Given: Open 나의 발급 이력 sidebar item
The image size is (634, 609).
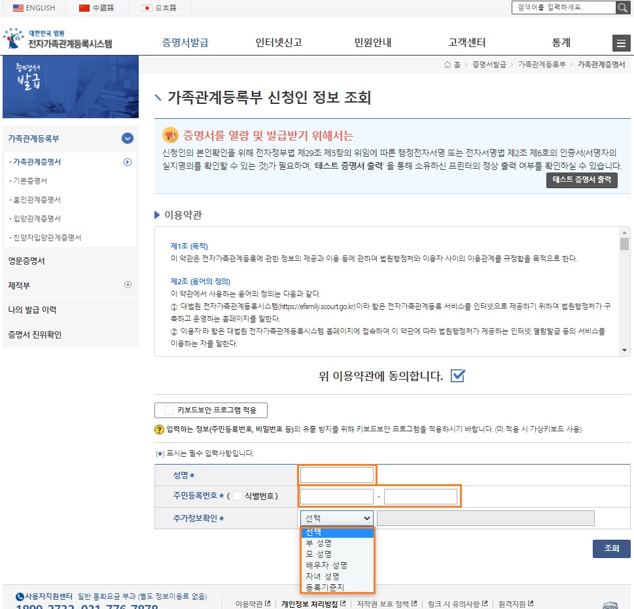Looking at the screenshot, I should [x=32, y=310].
